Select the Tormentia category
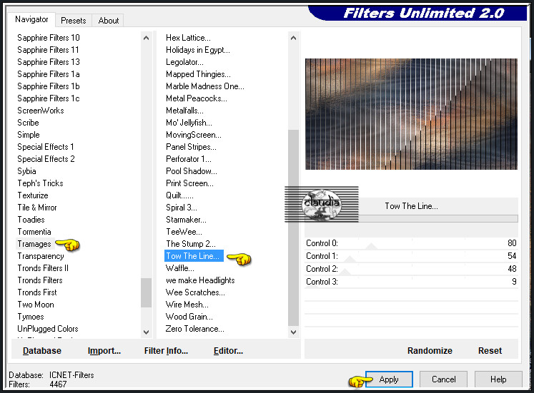 point(34,232)
